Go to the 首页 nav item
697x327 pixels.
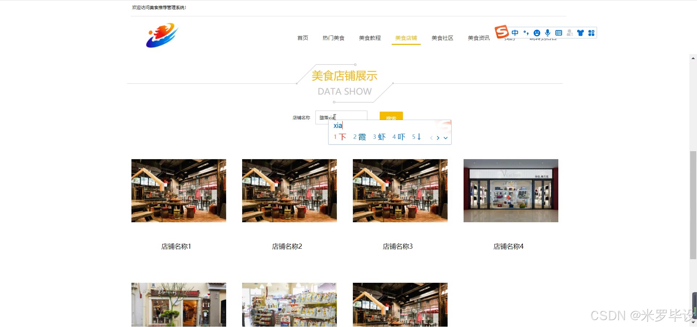tap(303, 38)
